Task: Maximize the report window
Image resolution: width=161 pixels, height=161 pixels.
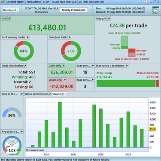Action: [x=155, y=2]
